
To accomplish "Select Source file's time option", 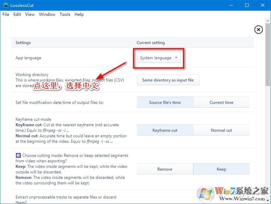I will pos(165,102).
